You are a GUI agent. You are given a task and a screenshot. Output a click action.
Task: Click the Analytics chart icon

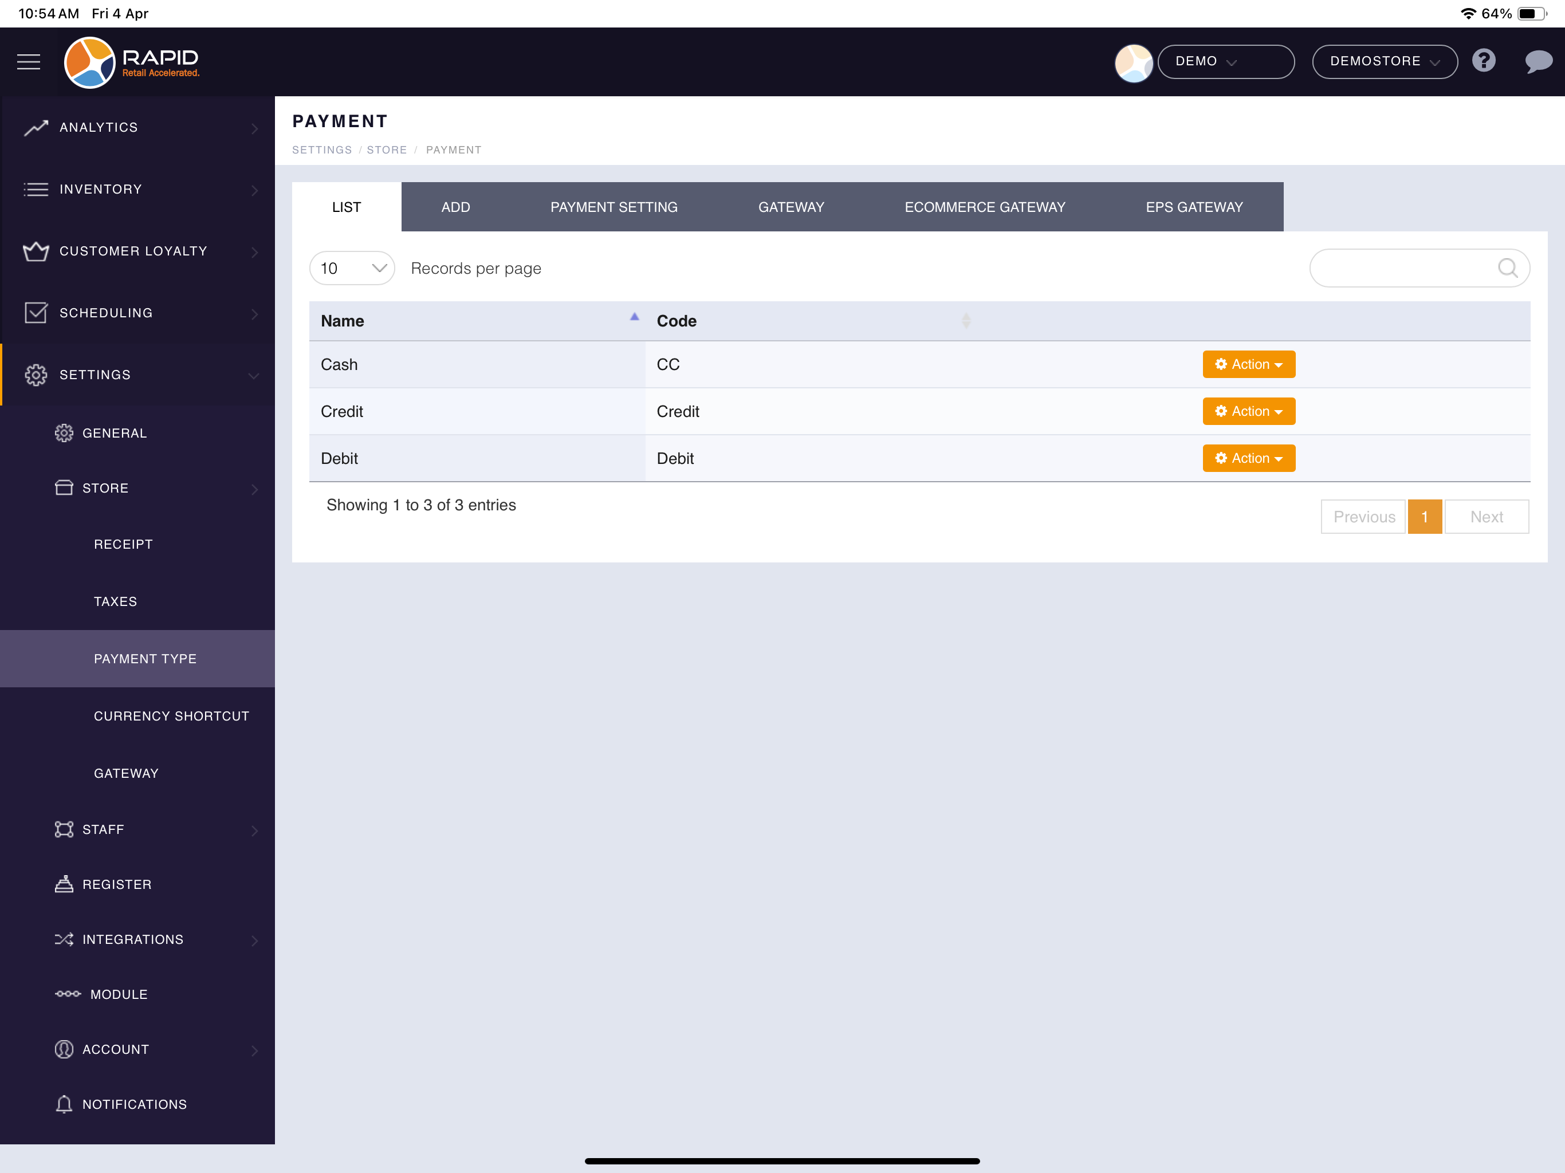tap(36, 127)
